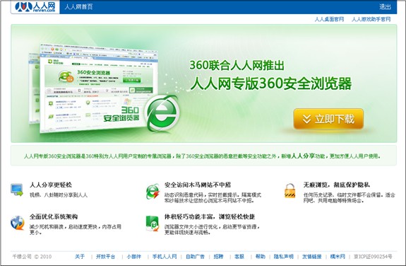The image size is (406, 266).
Task: Click the blue globe system optimization icon
Action: click(x=18, y=223)
